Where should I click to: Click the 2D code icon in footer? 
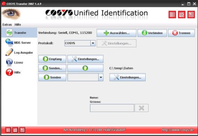pos(15,130)
